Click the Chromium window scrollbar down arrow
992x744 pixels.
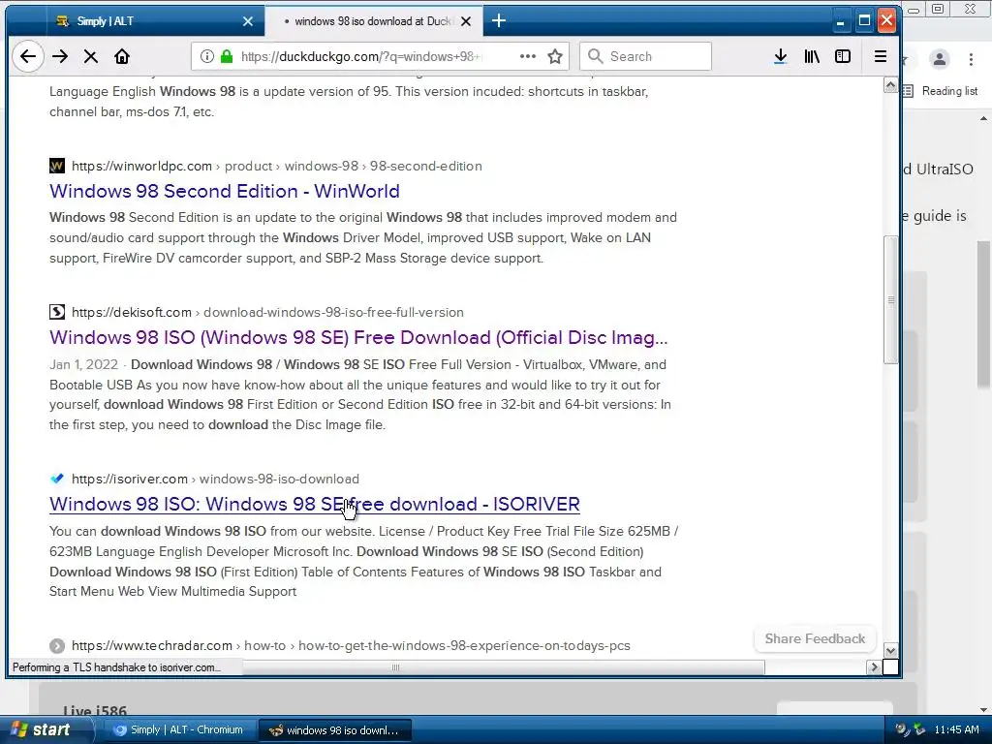pyautogui.click(x=984, y=710)
